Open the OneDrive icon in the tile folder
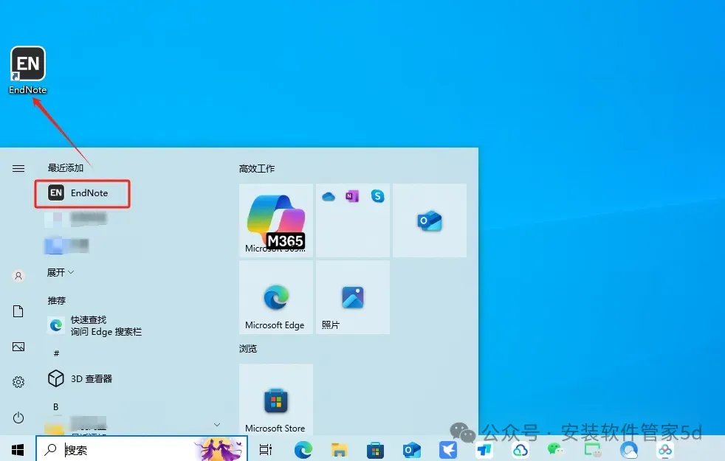Screen dimensions: 725x461 tap(329, 197)
